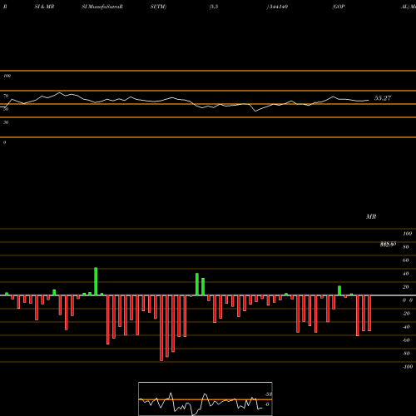Viewport: 416px width, 416px height.
Task: Select the RSI scale label 30
Action: pyautogui.click(x=6, y=122)
